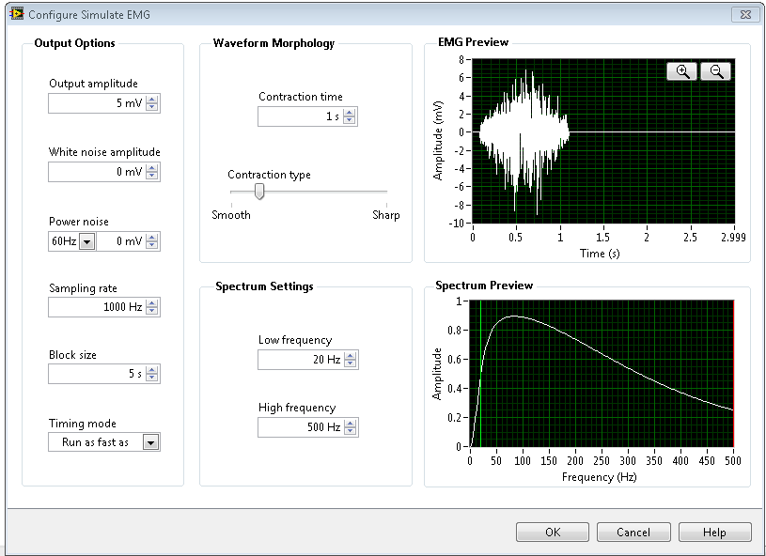766x556 pixels.
Task: Increase the Low frequency value
Action: click(x=350, y=356)
